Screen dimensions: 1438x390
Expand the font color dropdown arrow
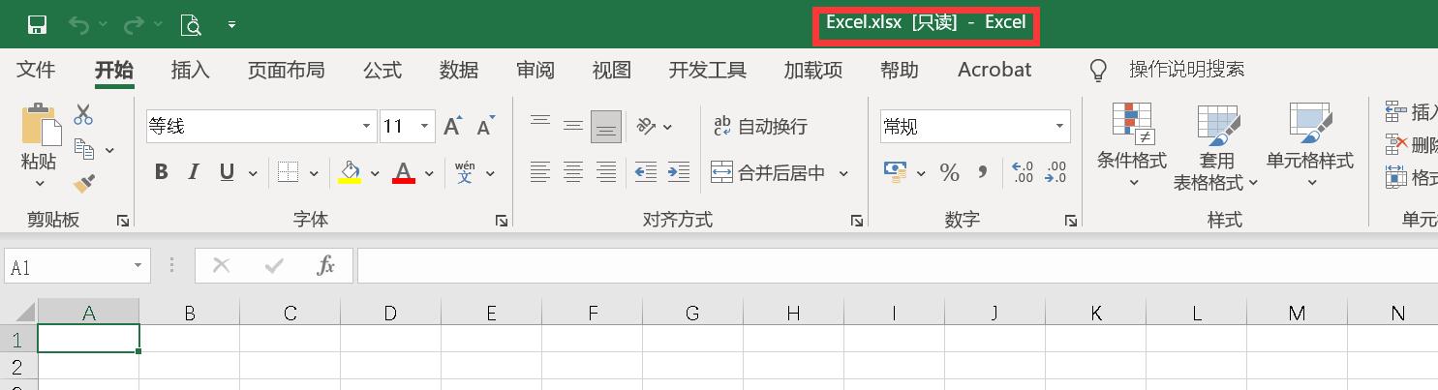pos(430,173)
